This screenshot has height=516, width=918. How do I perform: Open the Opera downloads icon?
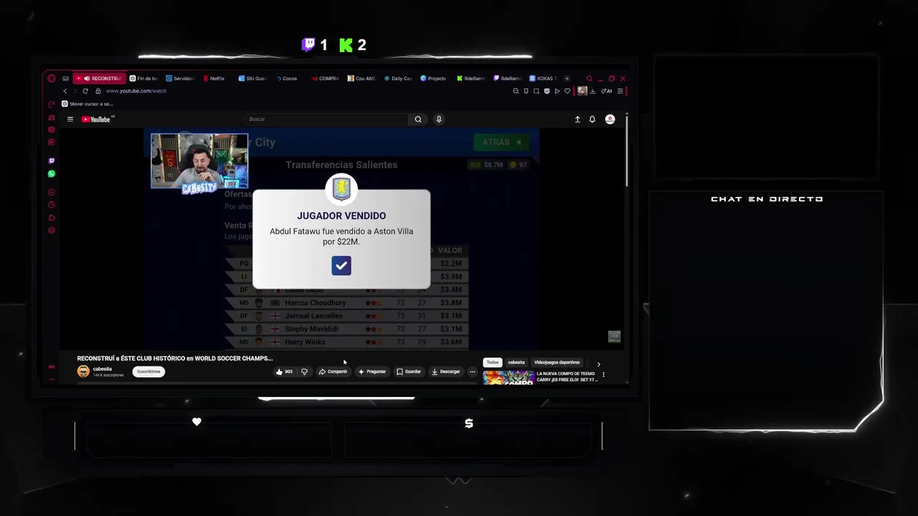[x=592, y=91]
